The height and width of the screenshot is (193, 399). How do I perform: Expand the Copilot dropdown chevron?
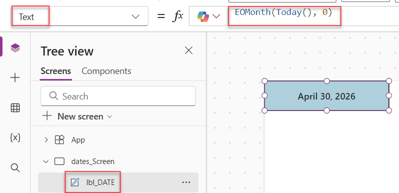coord(217,16)
